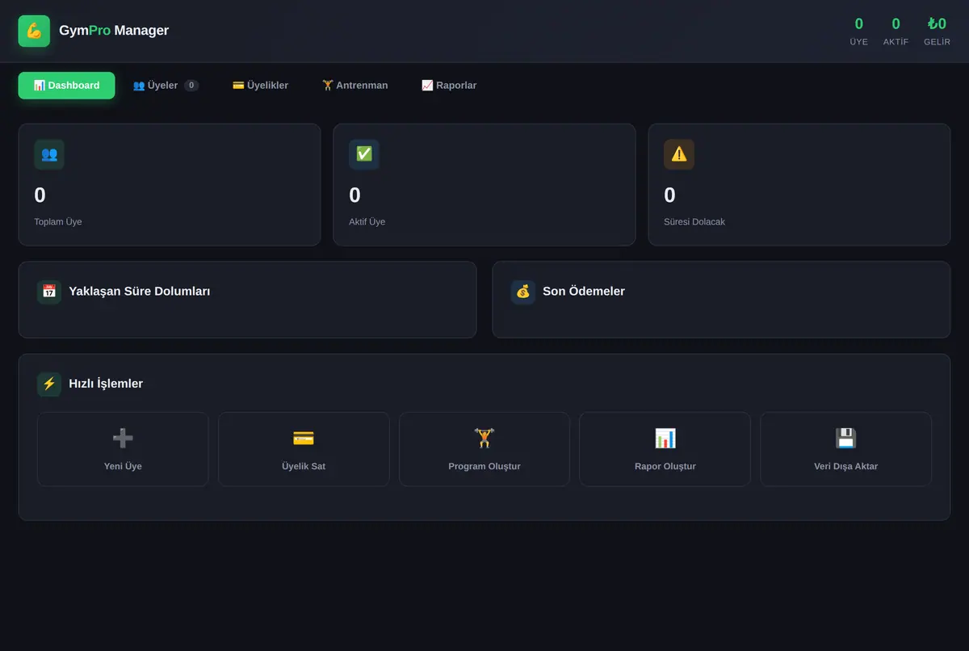The image size is (969, 651).
Task: Click the Toplam Üye people icon
Action: point(49,154)
